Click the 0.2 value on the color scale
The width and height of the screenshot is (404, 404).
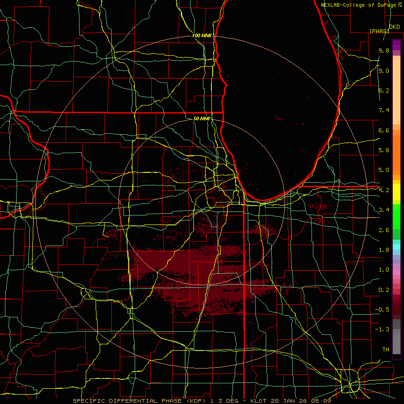384,290
